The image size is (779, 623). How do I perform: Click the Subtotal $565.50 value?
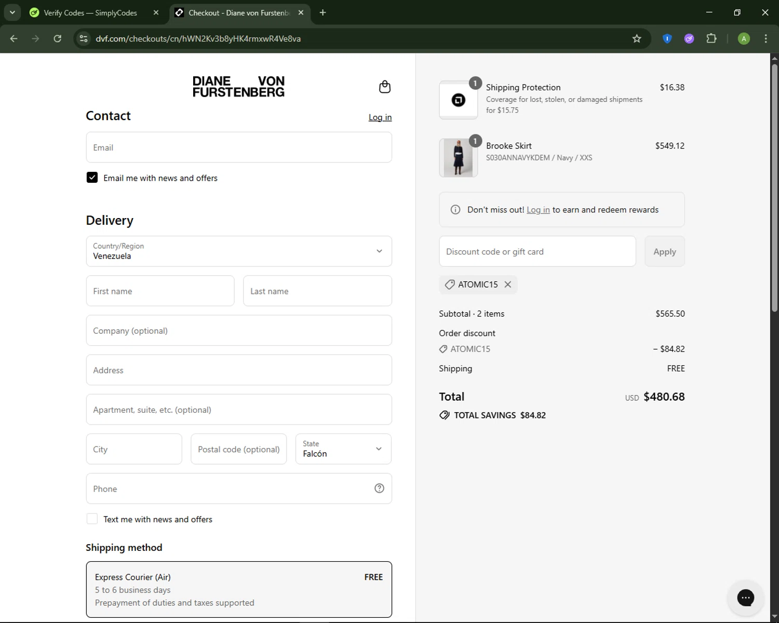tap(670, 314)
